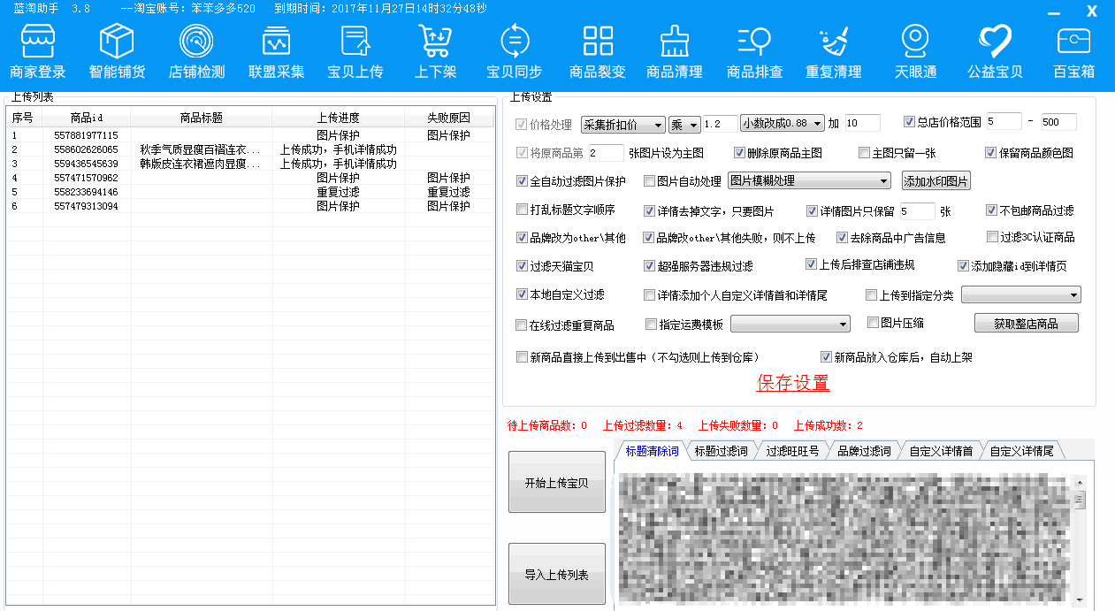Open 店铺检测 shop detection tool
Viewport: 1115px width, 611px height.
(x=196, y=42)
